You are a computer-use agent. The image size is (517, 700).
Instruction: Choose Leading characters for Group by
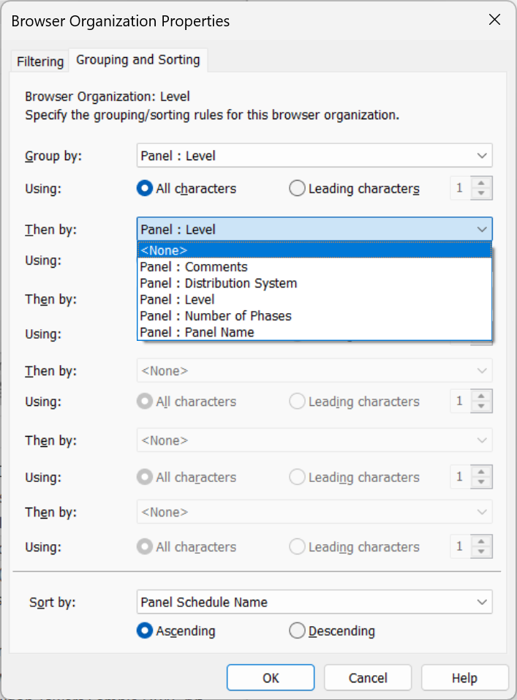[x=297, y=189]
